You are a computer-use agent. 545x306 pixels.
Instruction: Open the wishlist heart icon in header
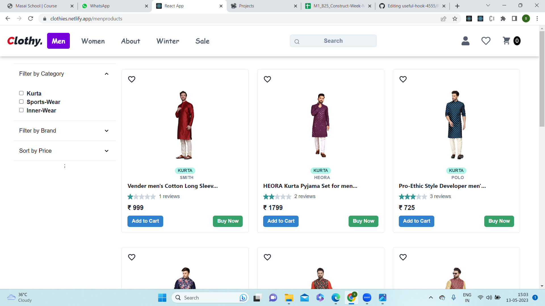486,41
